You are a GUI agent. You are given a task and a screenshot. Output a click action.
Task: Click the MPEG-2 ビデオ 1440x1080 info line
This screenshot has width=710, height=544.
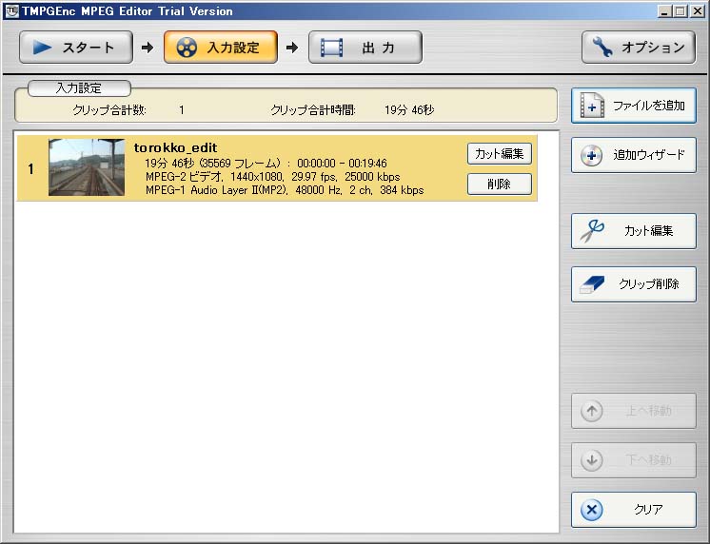tap(272, 177)
